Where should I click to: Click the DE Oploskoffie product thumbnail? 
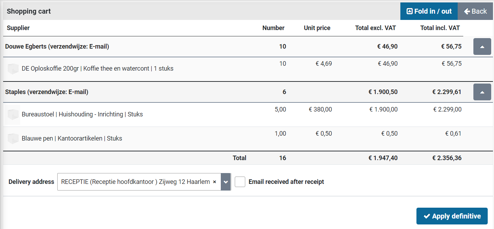[13, 69]
